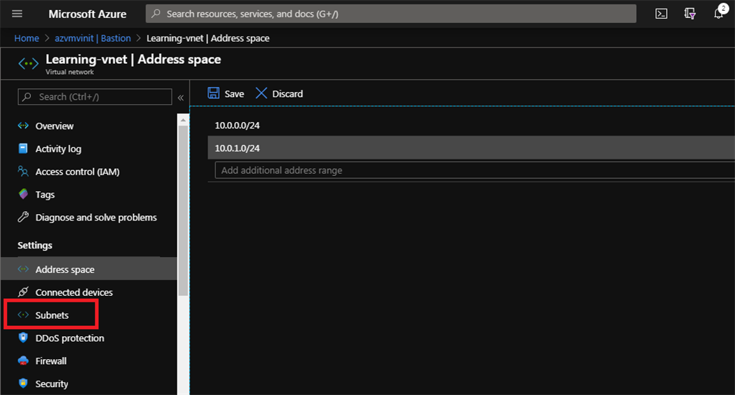Click the Save disk icon
The height and width of the screenshot is (395, 735).
click(x=213, y=93)
